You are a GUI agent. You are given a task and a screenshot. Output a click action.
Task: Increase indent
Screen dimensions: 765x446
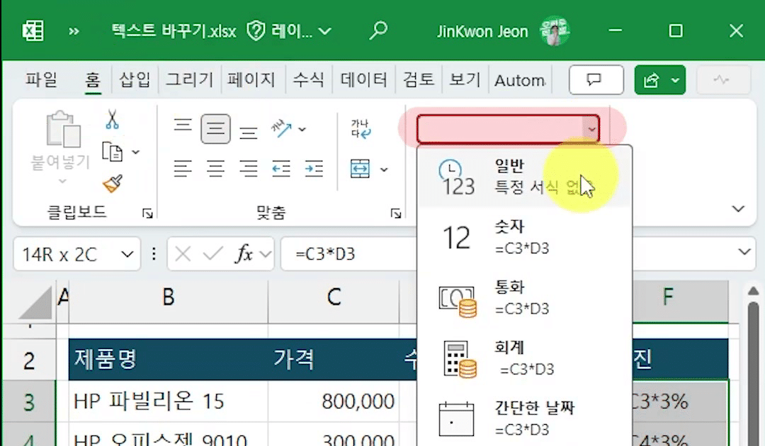click(314, 169)
